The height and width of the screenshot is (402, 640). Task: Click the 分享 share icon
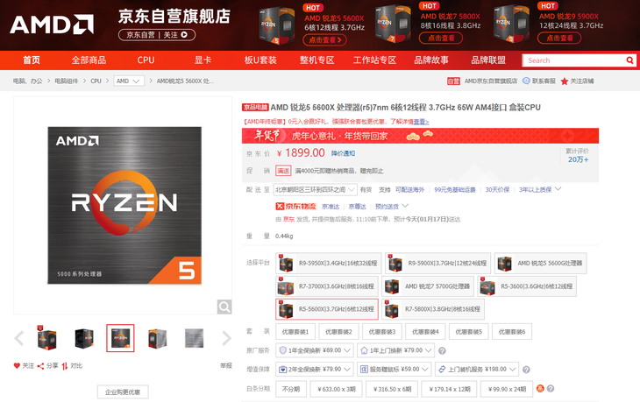(40, 366)
